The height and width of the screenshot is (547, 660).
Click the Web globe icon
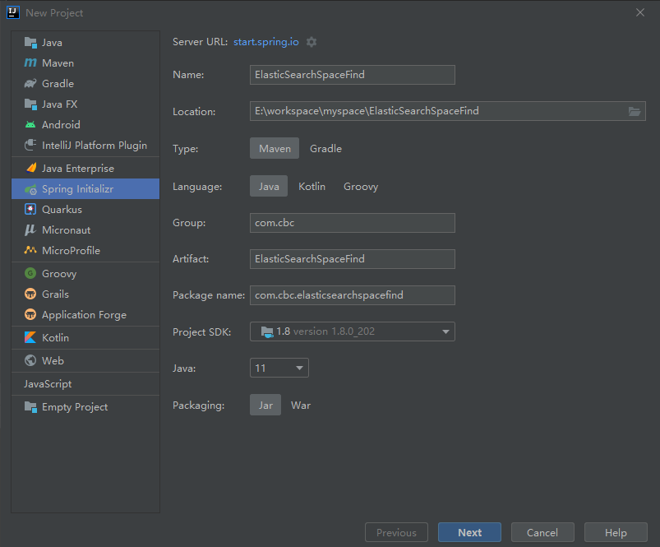(30, 360)
